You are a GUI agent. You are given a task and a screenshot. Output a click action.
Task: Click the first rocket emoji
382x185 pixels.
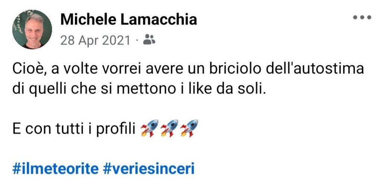[149, 129]
